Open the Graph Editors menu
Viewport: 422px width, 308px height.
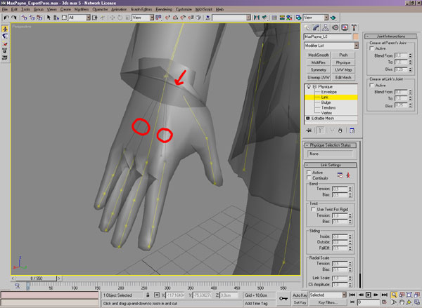[141, 9]
